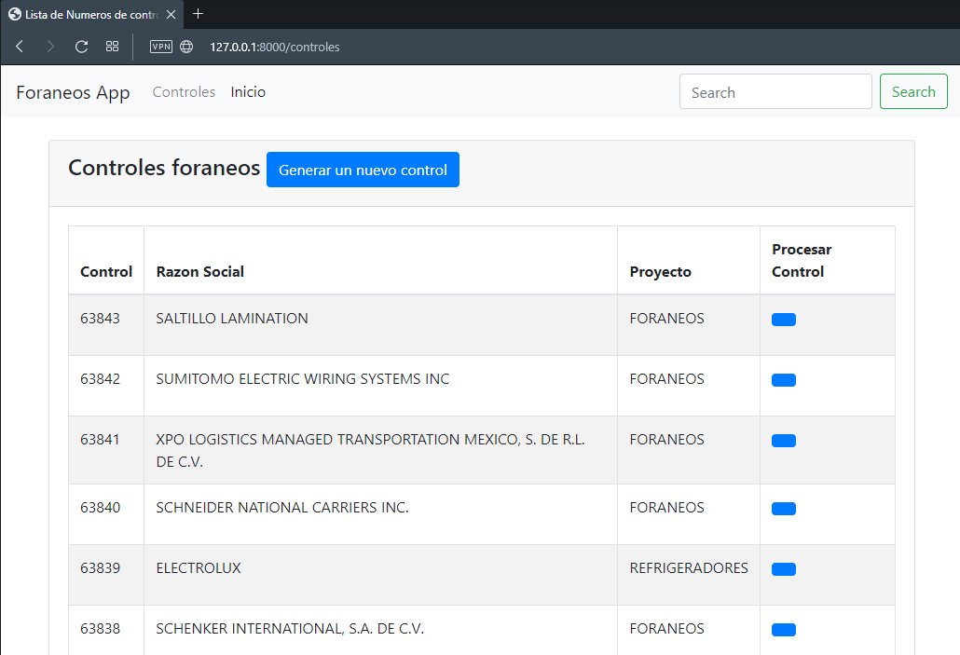Focus the Search input field
The height and width of the screenshot is (655, 960).
point(775,92)
